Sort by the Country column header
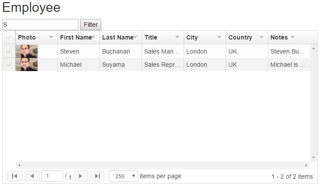 pyautogui.click(x=240, y=37)
